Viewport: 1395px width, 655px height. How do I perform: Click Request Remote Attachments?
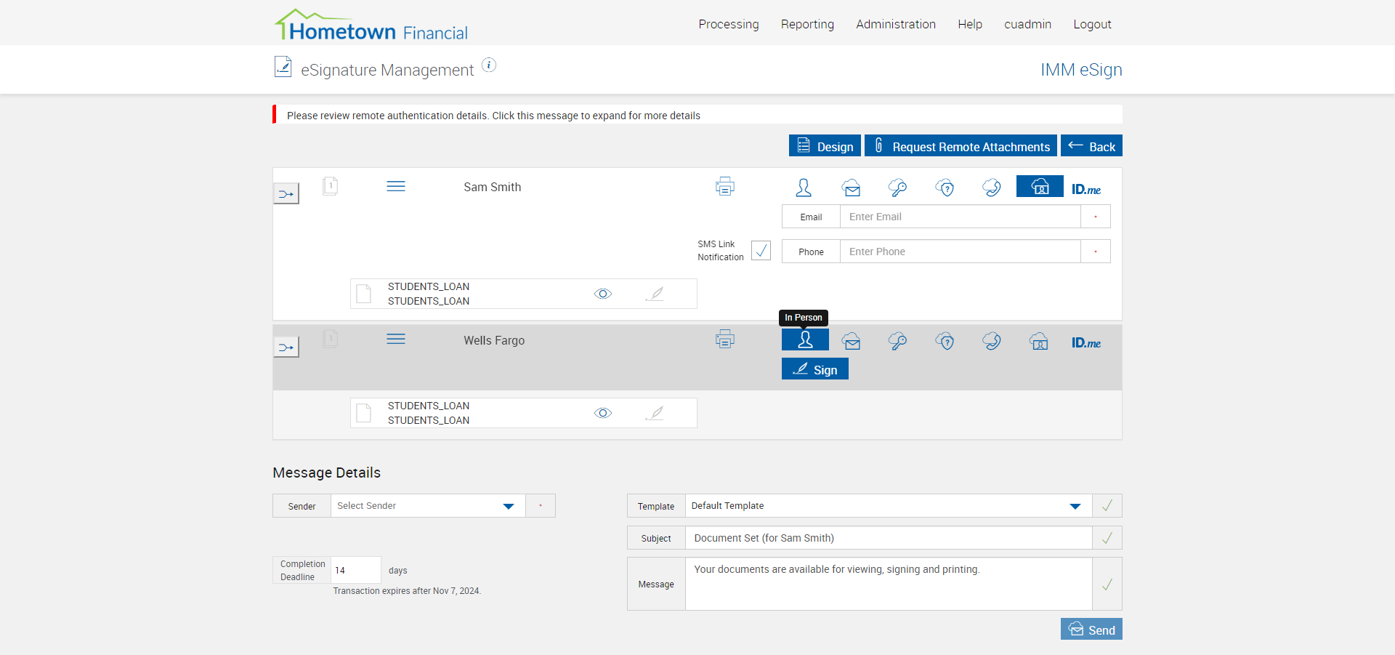click(x=961, y=145)
